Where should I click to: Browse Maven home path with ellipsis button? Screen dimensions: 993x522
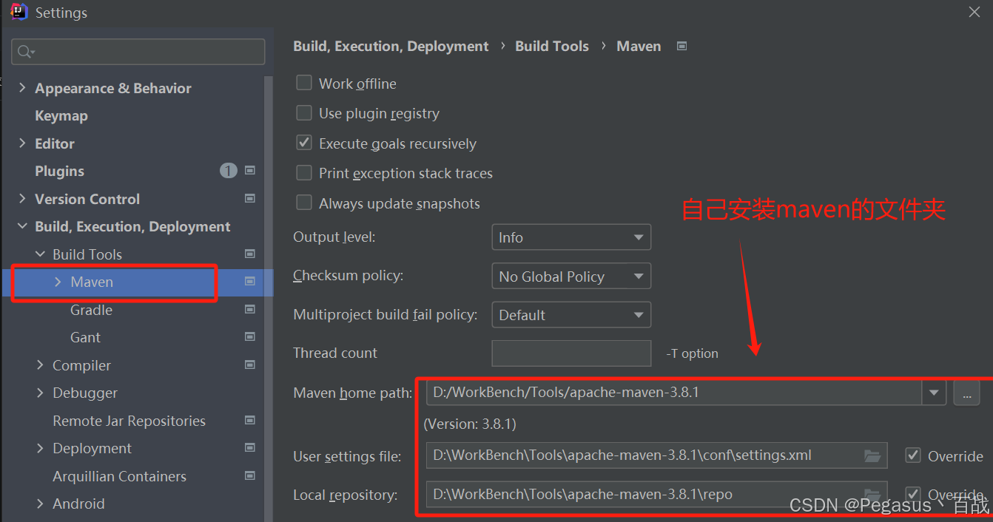(x=966, y=393)
